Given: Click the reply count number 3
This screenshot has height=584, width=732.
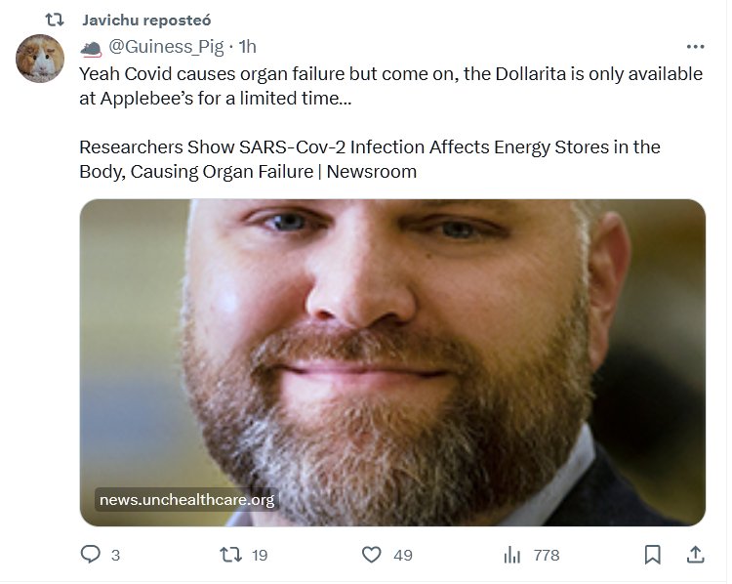Looking at the screenshot, I should pos(115,555).
